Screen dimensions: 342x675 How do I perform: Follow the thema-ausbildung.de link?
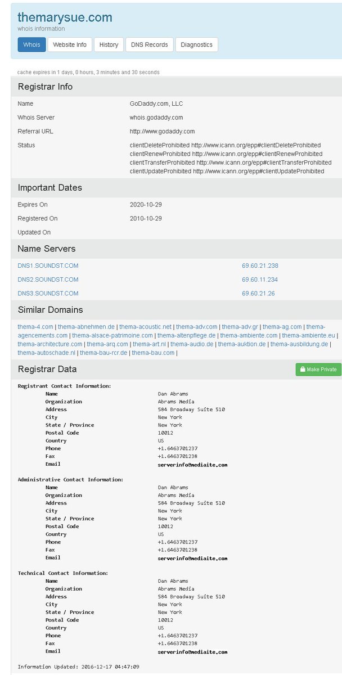(299, 344)
